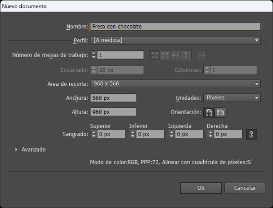Toggle the bleed link chain icon
The image size is (273, 208).
click(x=251, y=134)
